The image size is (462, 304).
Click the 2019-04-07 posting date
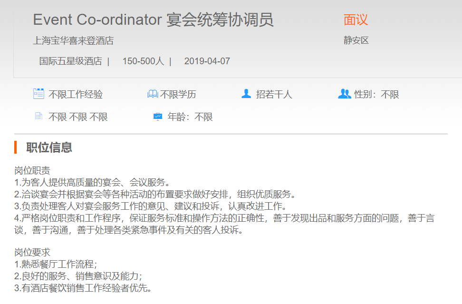[x=207, y=61]
